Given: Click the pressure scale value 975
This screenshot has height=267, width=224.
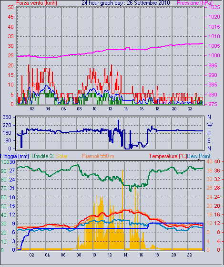Looking at the screenshot, I should (x=214, y=104).
